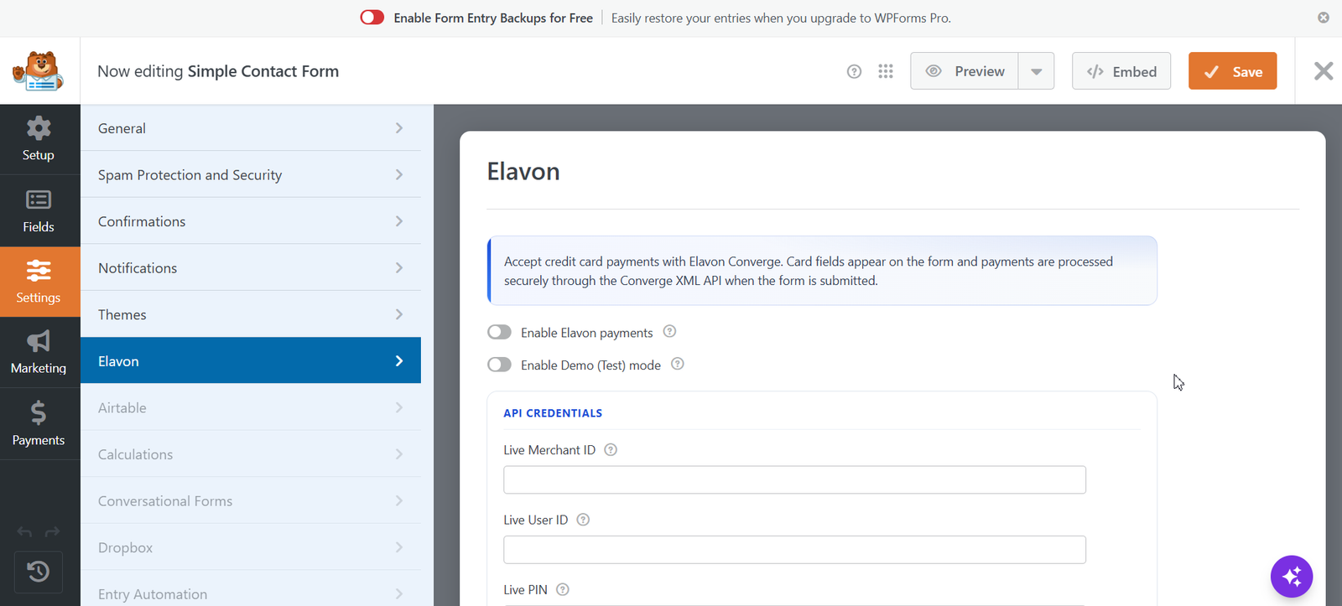Click the Elavon page heading
Screen dimensions: 1342x606
coord(523,171)
